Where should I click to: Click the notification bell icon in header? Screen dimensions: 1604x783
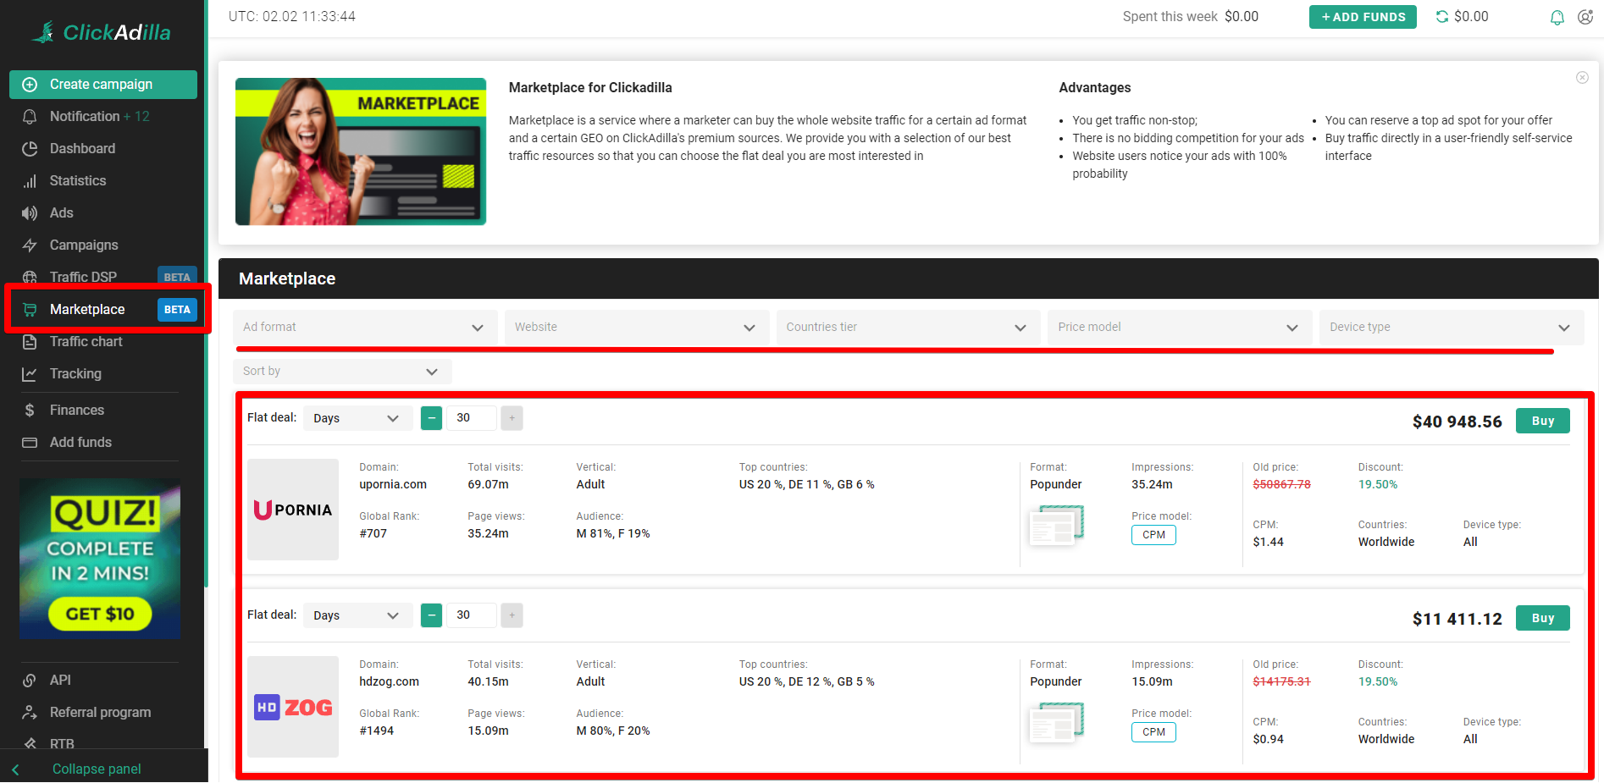click(1557, 17)
